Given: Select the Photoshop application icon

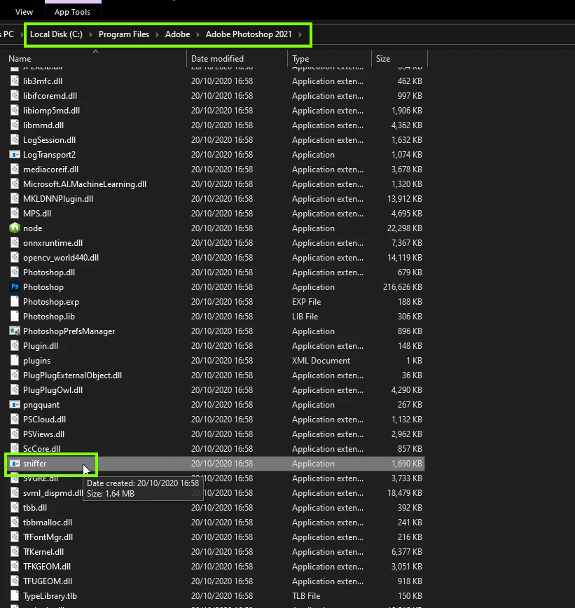Looking at the screenshot, I should [14, 286].
